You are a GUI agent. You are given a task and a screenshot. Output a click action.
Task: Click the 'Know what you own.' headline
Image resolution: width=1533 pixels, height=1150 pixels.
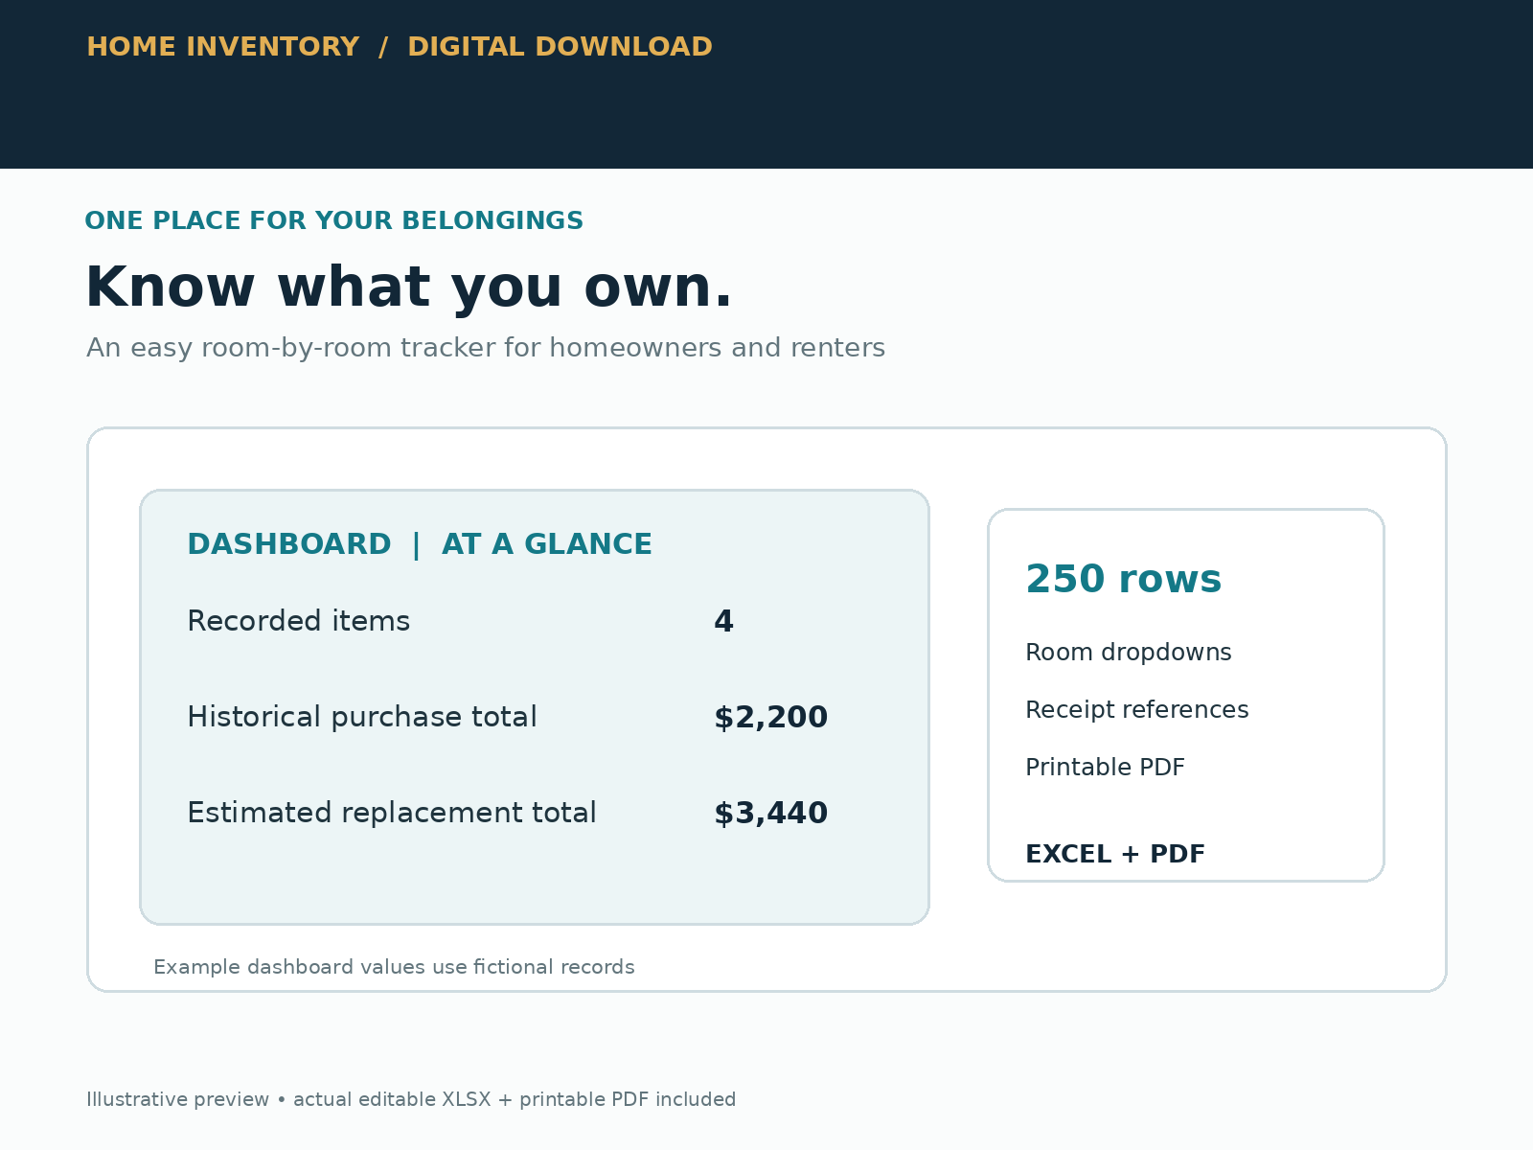(408, 287)
